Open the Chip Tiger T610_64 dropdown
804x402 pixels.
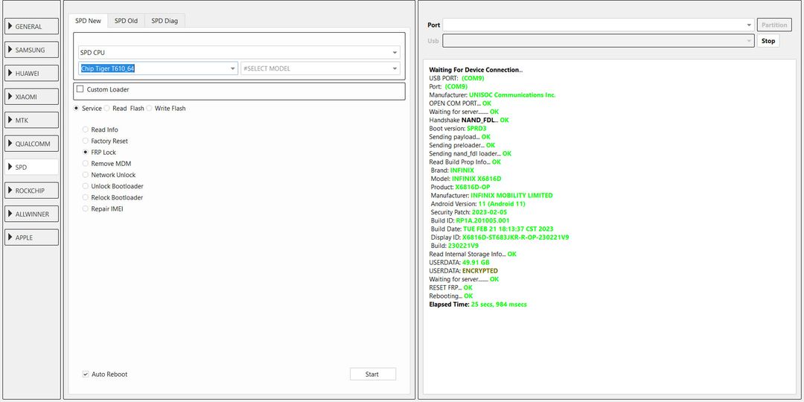pos(159,68)
